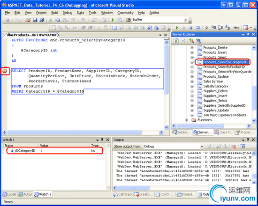This screenshot has width=258, height=206.
Task: Click the Restart debugging icon
Action: tap(198, 28)
